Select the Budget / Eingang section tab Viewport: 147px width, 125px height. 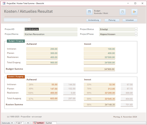click(x=16, y=41)
